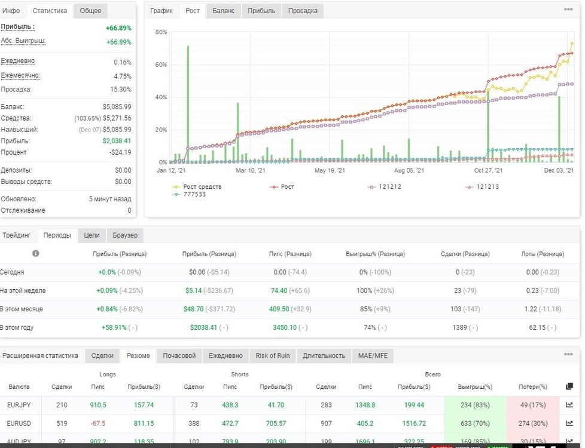Open the extended statistics three-dots options menu

(568, 354)
